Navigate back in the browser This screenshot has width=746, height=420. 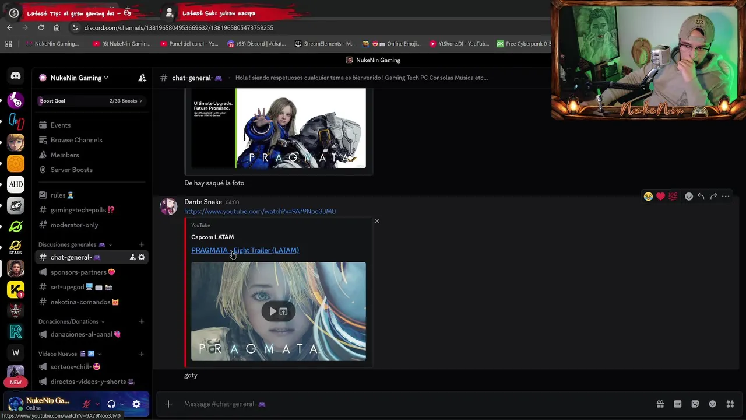9,27
